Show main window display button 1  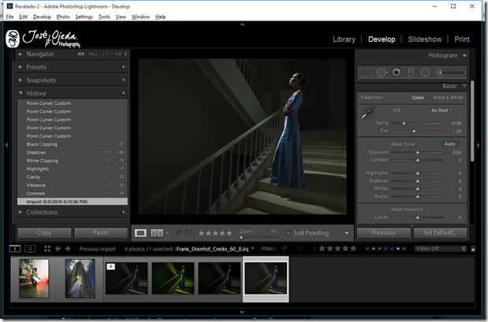pos(15,249)
